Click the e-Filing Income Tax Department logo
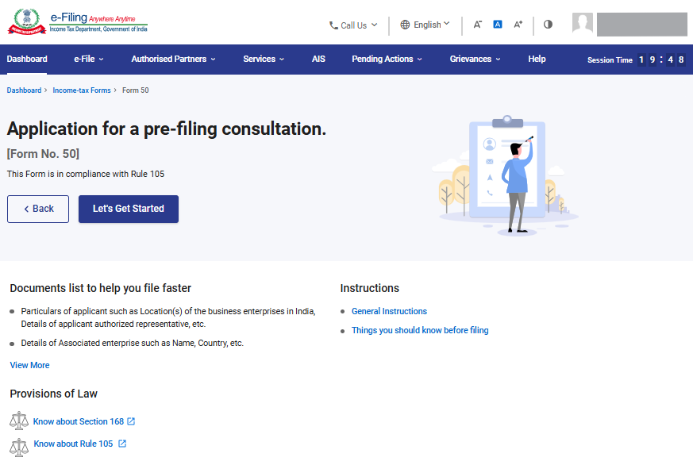The width and height of the screenshot is (693, 465). 78,21
